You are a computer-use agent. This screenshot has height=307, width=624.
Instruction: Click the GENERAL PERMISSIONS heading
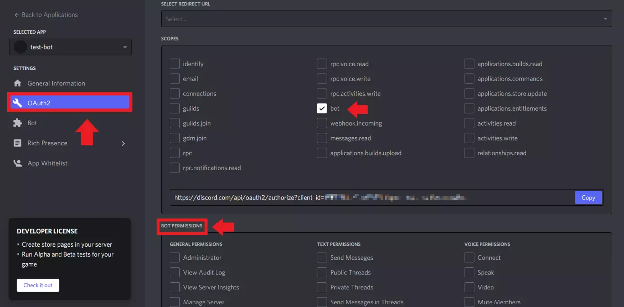pos(196,244)
